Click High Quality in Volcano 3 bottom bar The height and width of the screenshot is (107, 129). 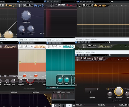point(102,105)
